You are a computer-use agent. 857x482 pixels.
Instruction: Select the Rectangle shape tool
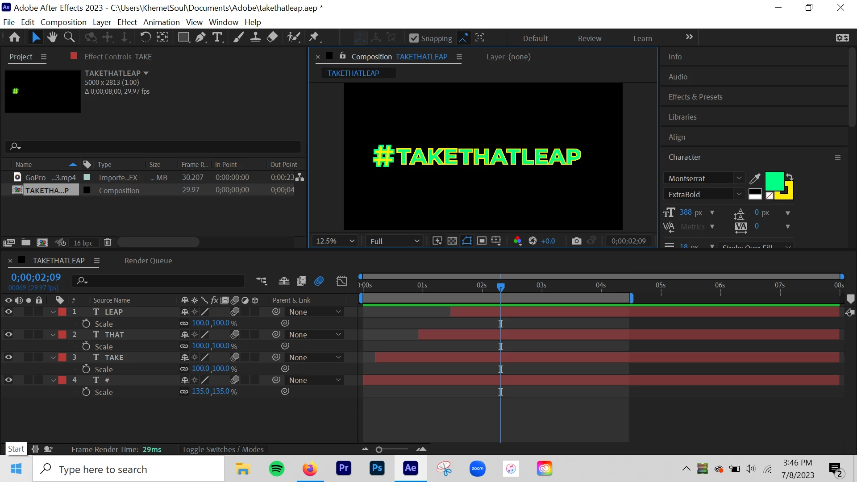[183, 37]
